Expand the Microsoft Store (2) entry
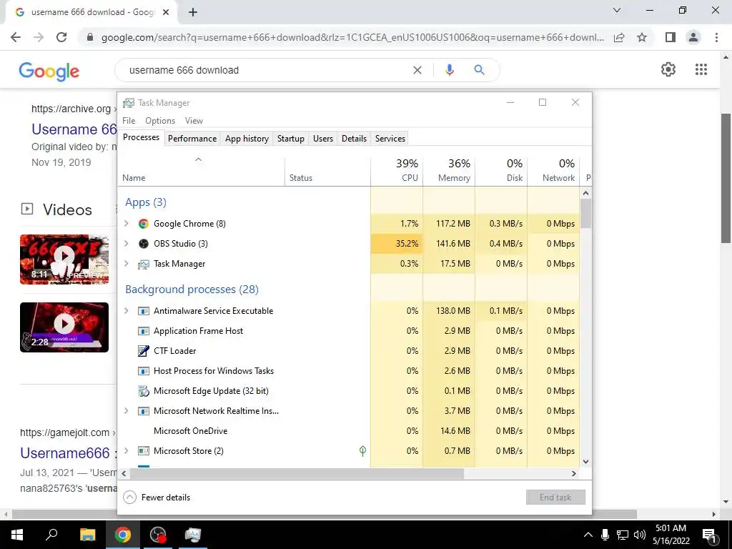 tap(126, 451)
